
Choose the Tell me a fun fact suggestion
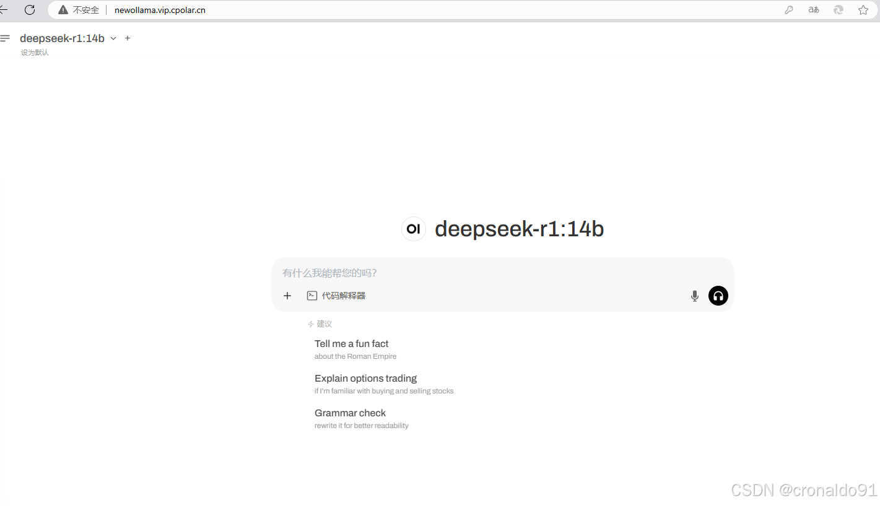click(351, 344)
